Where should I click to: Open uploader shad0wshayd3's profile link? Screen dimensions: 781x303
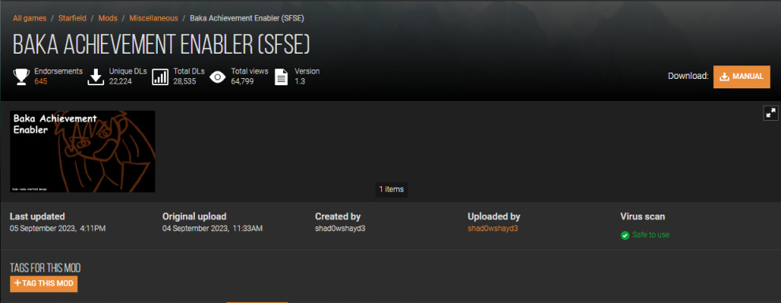(x=492, y=229)
